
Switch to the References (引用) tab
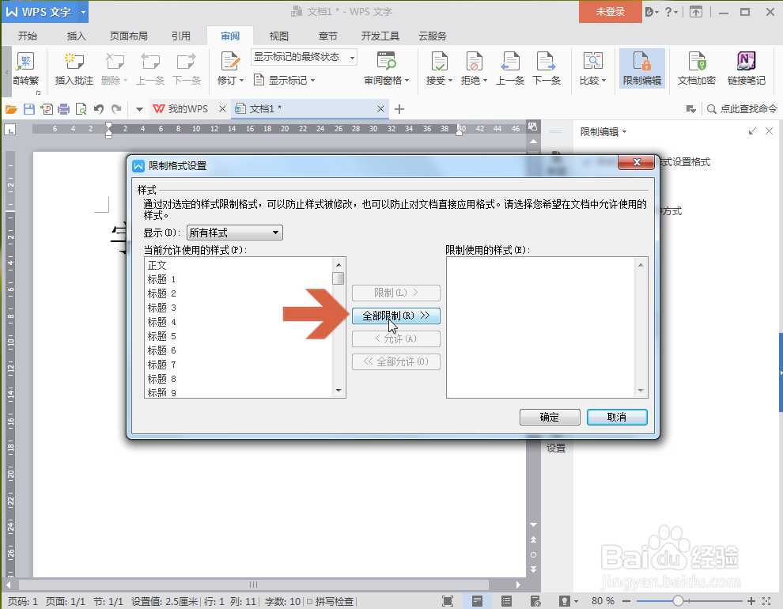[x=181, y=36]
